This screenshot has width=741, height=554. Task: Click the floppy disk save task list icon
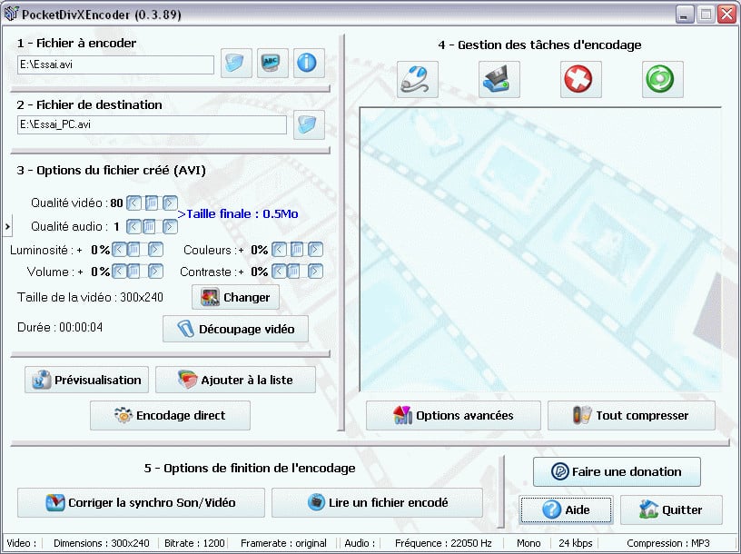(499, 80)
